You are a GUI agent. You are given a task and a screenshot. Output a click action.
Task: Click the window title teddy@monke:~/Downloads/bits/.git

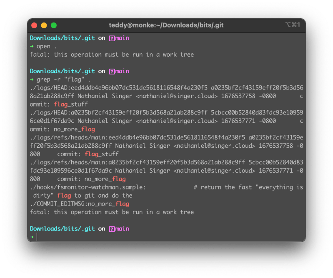pos(166,25)
